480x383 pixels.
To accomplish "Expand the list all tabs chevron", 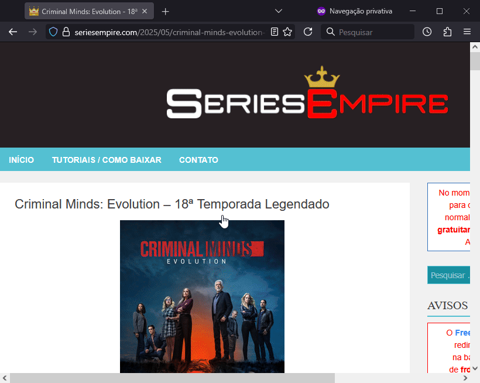I will pos(278,11).
